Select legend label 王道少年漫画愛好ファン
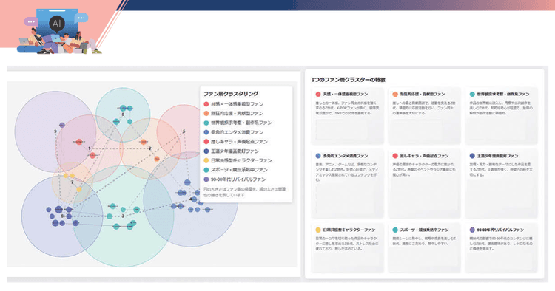Image resolution: width=555 pixels, height=291 pixels. point(235,151)
